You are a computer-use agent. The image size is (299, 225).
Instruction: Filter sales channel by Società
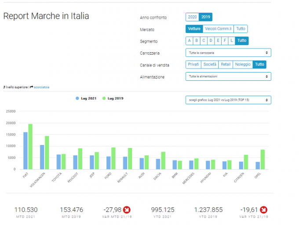210,65
